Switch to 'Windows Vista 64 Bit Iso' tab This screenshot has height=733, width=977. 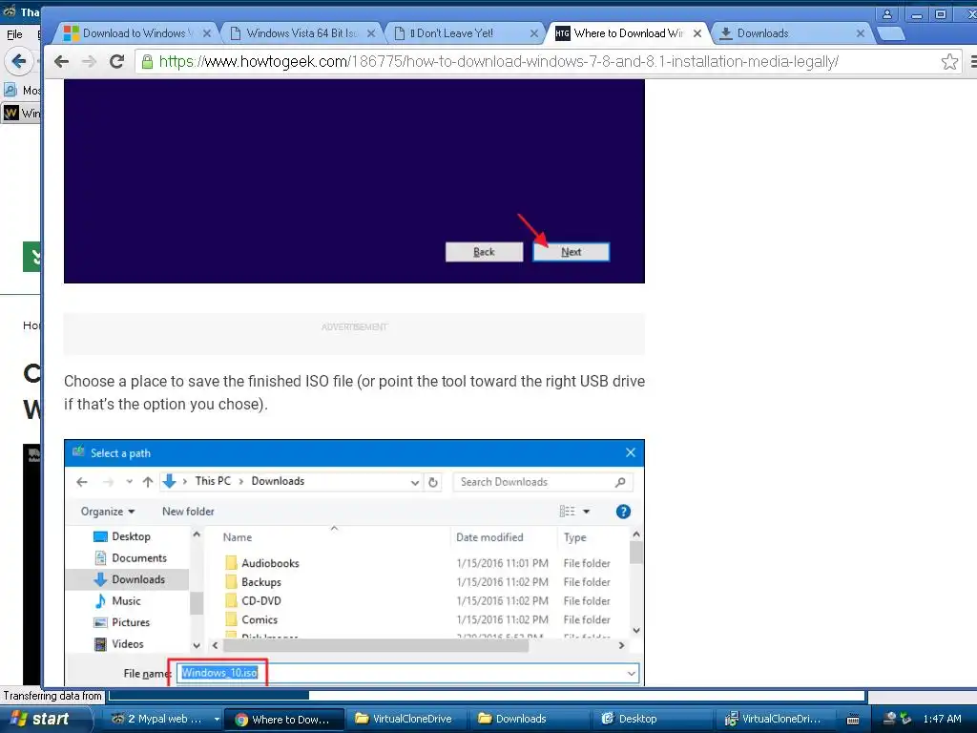[x=301, y=33]
